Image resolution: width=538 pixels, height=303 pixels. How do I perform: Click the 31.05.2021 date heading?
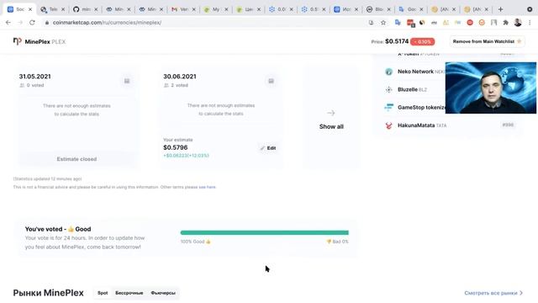[35, 77]
